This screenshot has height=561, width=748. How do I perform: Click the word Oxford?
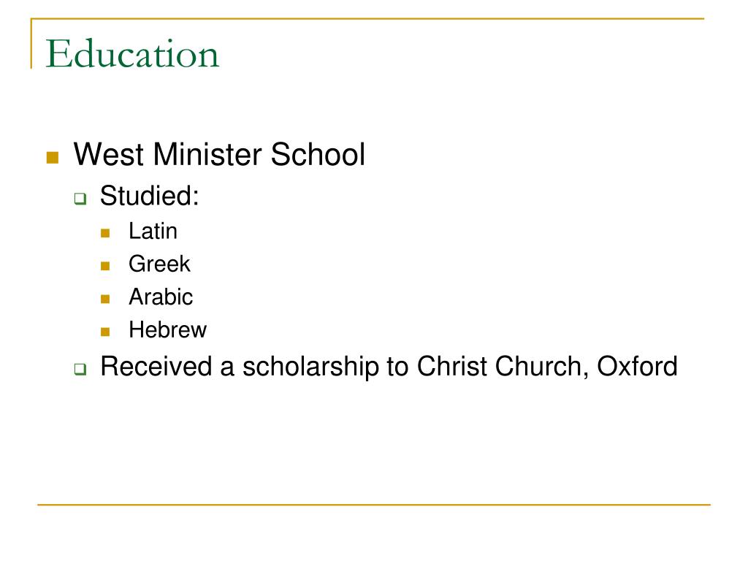pos(637,366)
